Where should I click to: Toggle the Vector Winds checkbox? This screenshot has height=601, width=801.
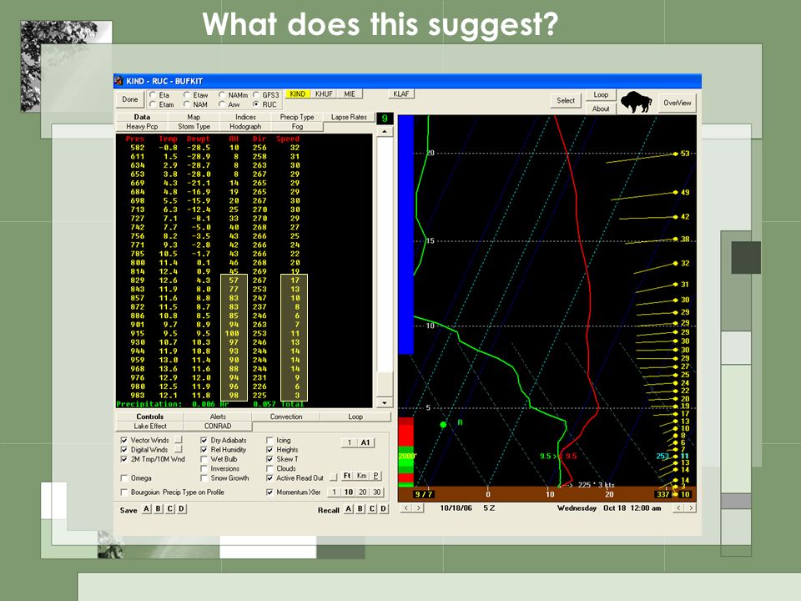coord(123,440)
